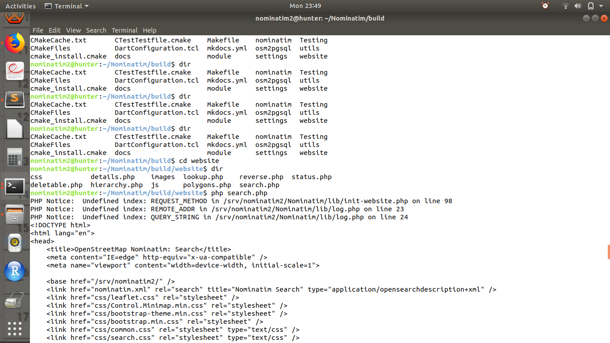The image size is (610, 343).
Task: Open the Terminal app menu dropdown
Action: [67, 6]
